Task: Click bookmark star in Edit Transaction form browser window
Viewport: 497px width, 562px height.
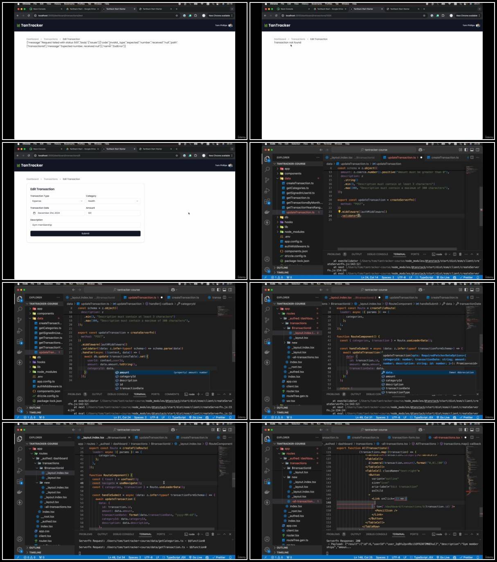Action: coord(177,156)
